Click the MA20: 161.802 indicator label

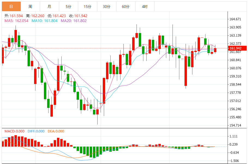74,21
